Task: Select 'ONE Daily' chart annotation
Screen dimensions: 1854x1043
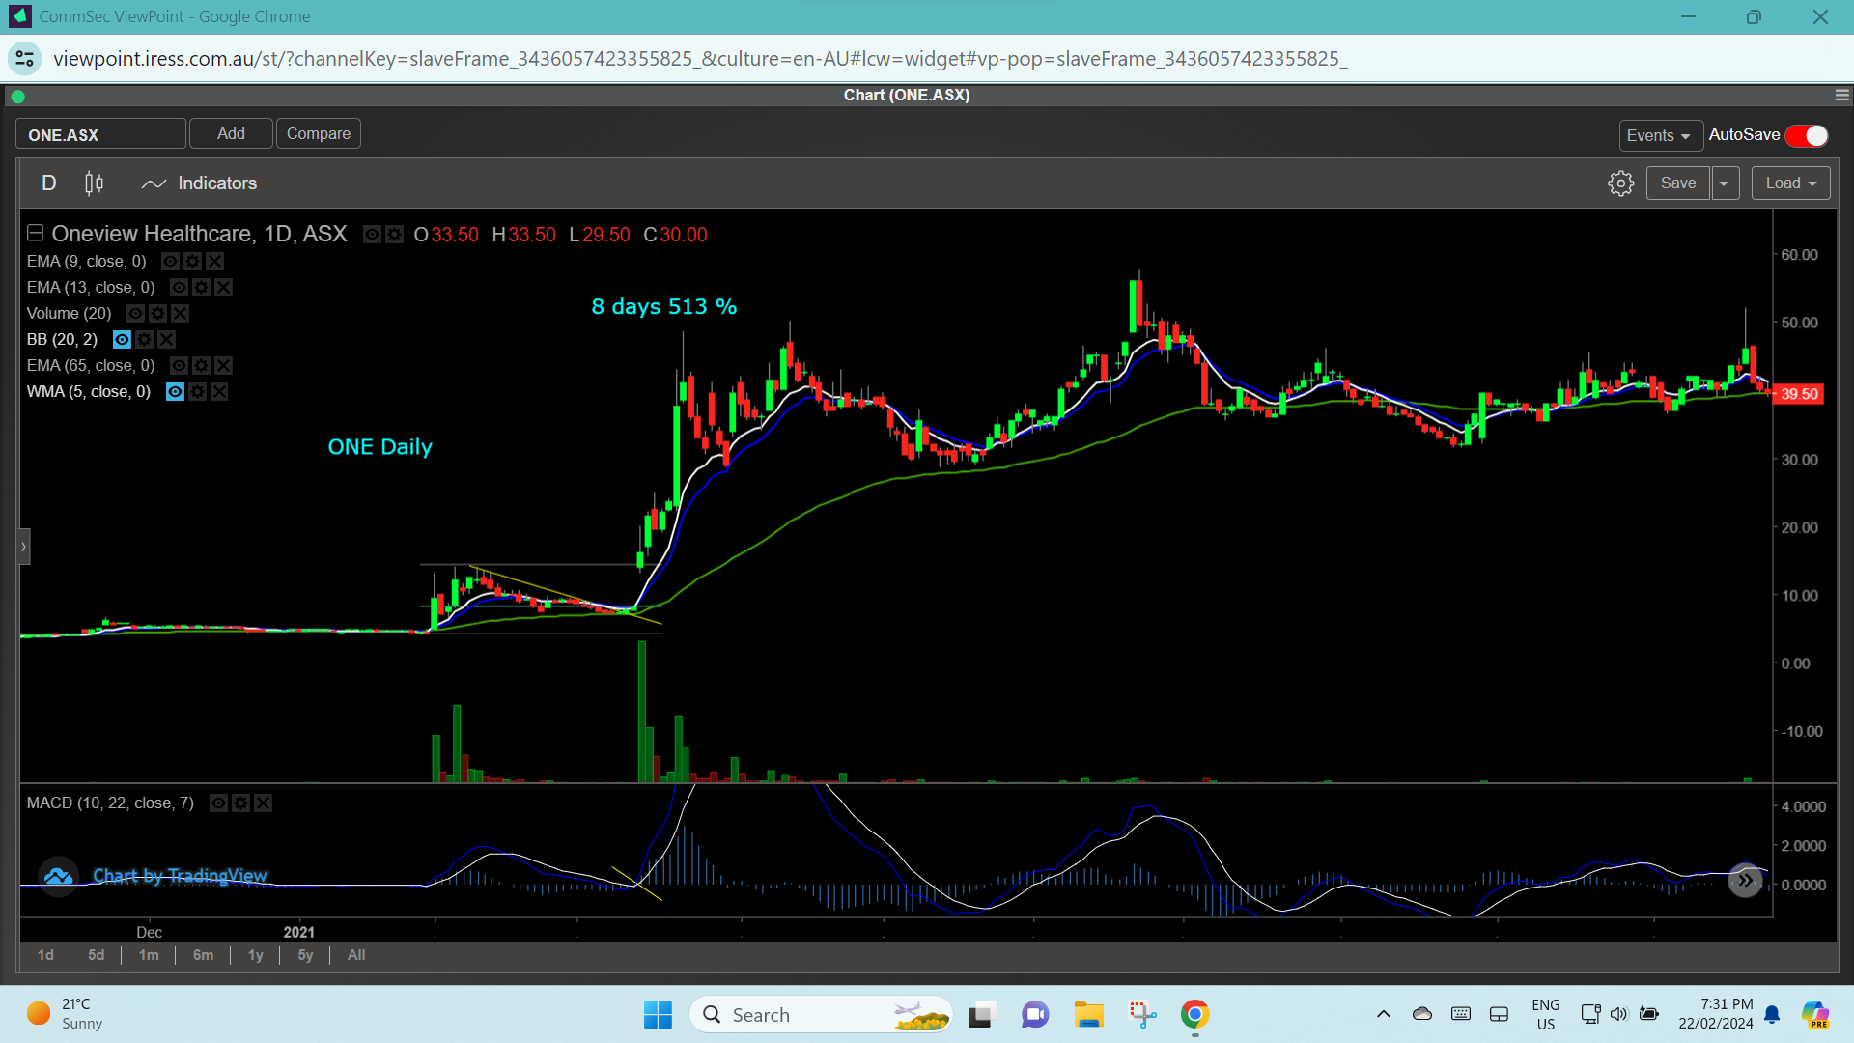Action: click(379, 447)
